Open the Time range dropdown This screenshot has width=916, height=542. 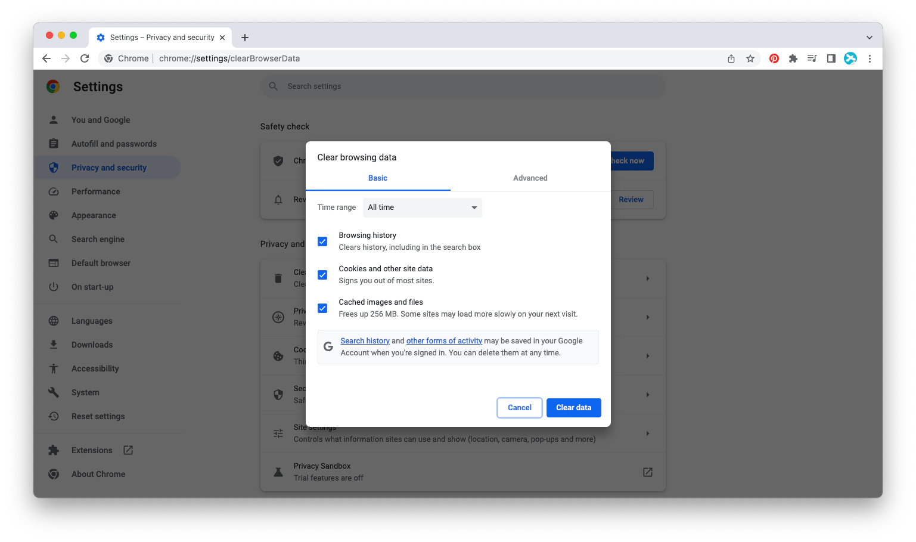point(423,207)
